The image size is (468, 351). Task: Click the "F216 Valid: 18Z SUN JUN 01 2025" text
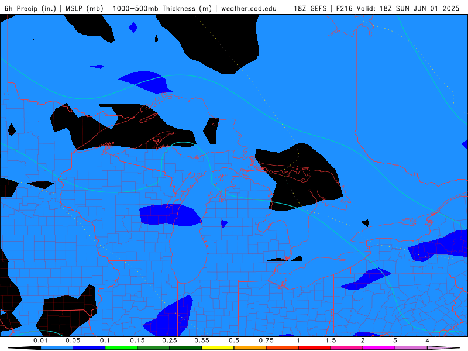click(398, 8)
